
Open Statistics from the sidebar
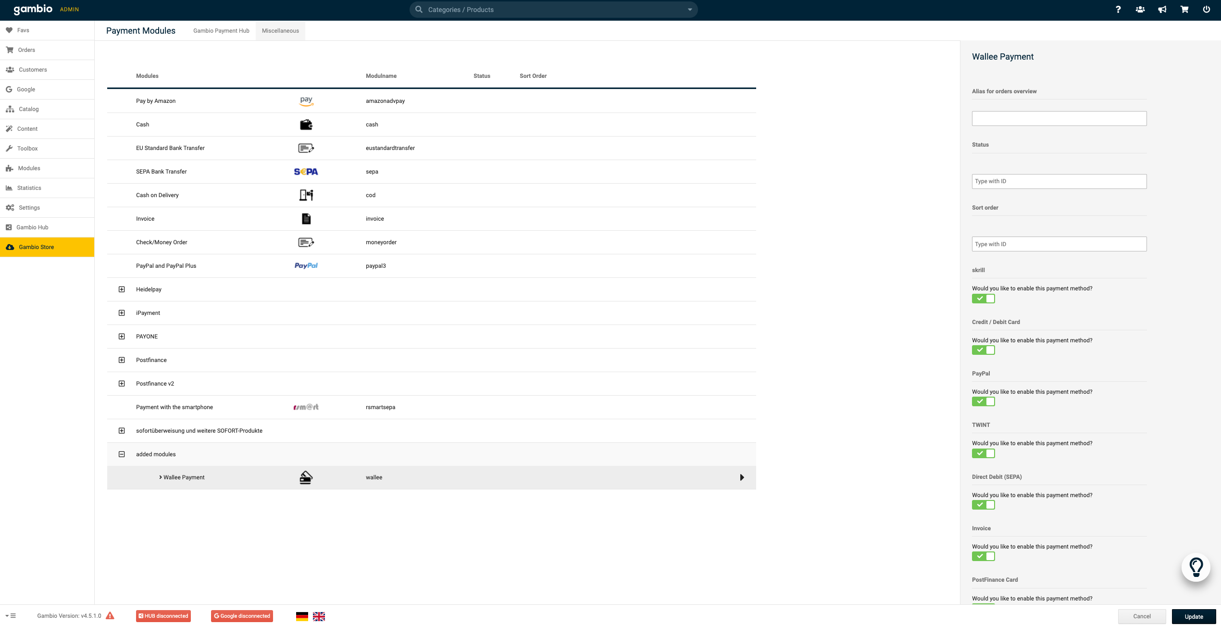(29, 187)
